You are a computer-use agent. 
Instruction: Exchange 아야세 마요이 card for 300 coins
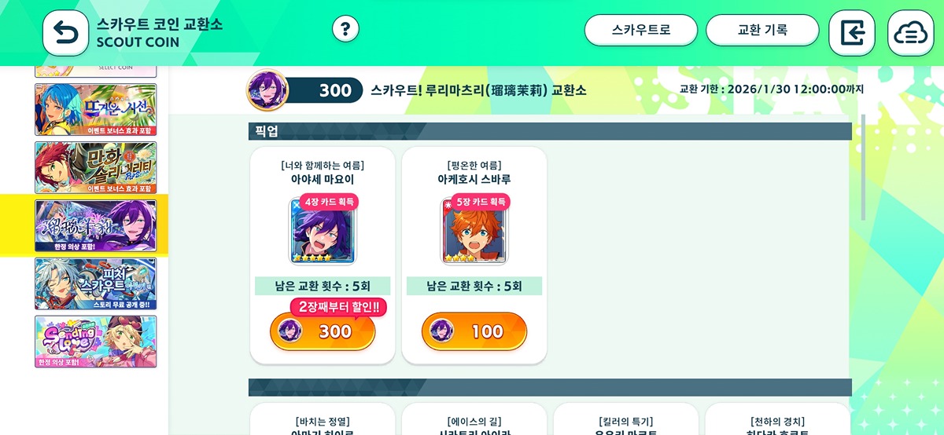click(x=323, y=331)
